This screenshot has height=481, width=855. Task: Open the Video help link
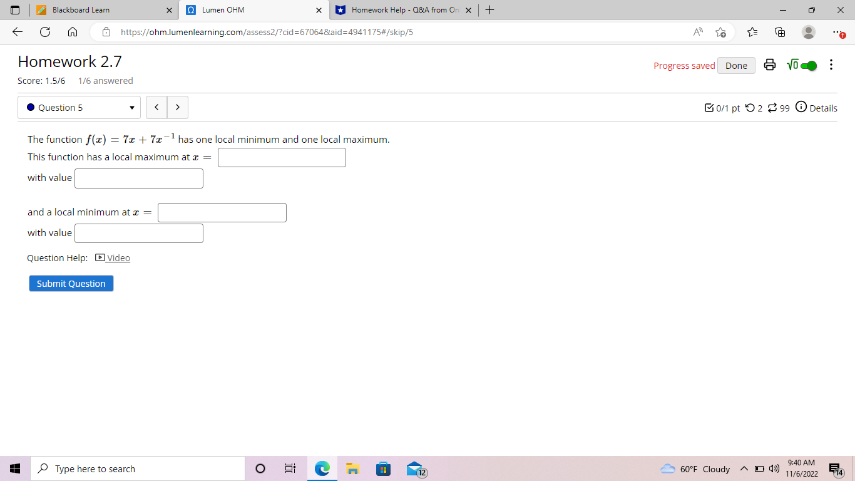pos(113,257)
